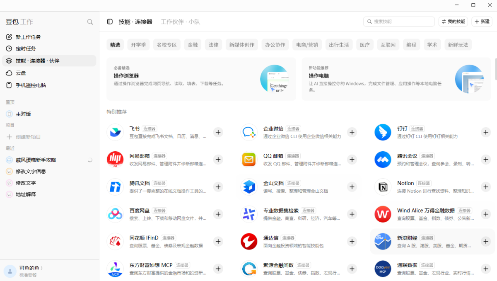Viewport: 497px width, 281px height.
Task: Select the 法律 category chip
Action: click(213, 45)
